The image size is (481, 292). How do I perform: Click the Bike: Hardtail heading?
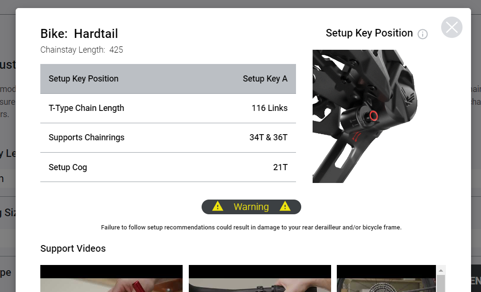click(x=79, y=34)
